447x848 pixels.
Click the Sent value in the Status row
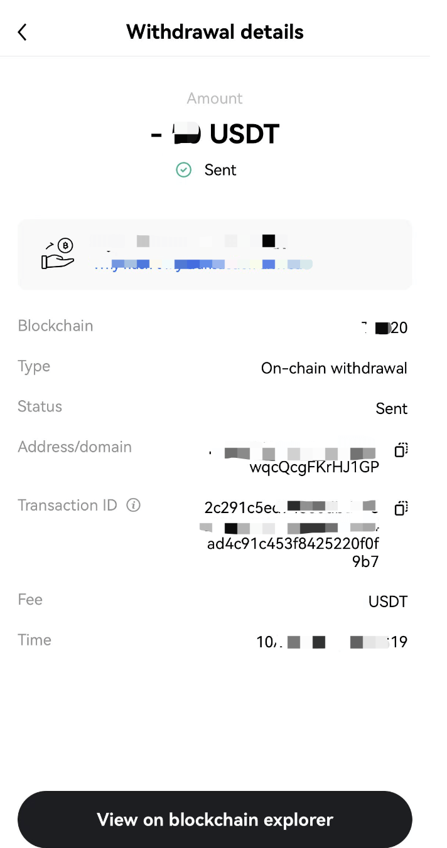click(391, 409)
